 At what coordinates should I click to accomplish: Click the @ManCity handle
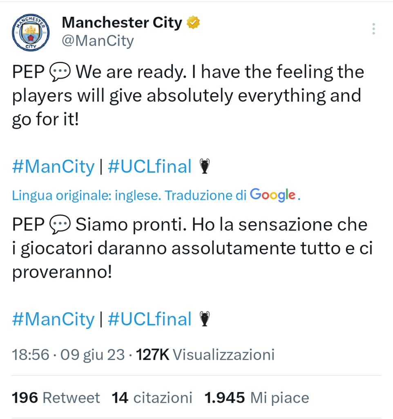click(98, 41)
